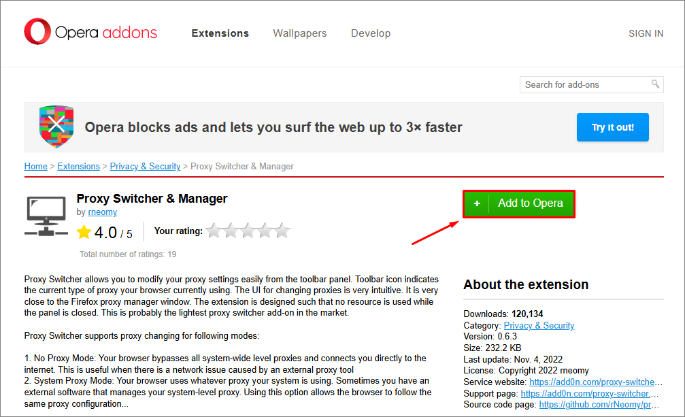Open the Extensions tab
This screenshot has width=685, height=417.
[x=220, y=33]
